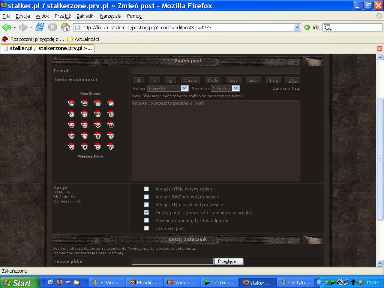
Task: Click the Przeglądaj file browse button
Action: coord(228,261)
